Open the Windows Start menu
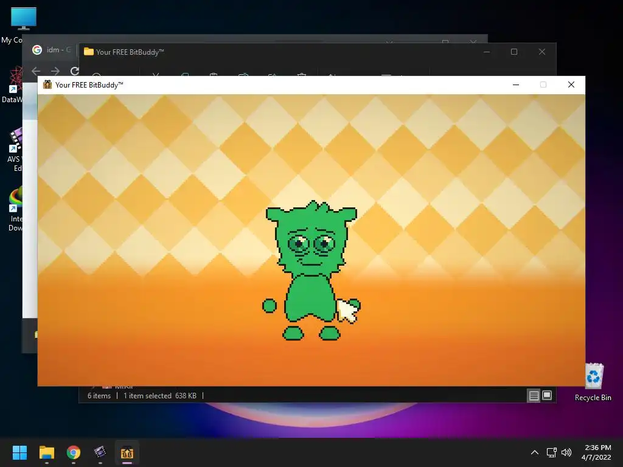 pos(19,452)
